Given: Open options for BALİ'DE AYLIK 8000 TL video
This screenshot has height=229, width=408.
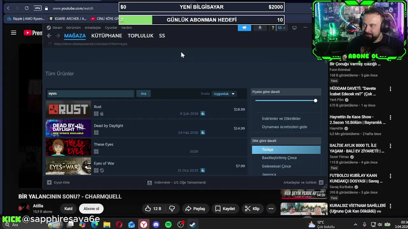Looking at the screenshot, I should pyautogui.click(x=390, y=146).
